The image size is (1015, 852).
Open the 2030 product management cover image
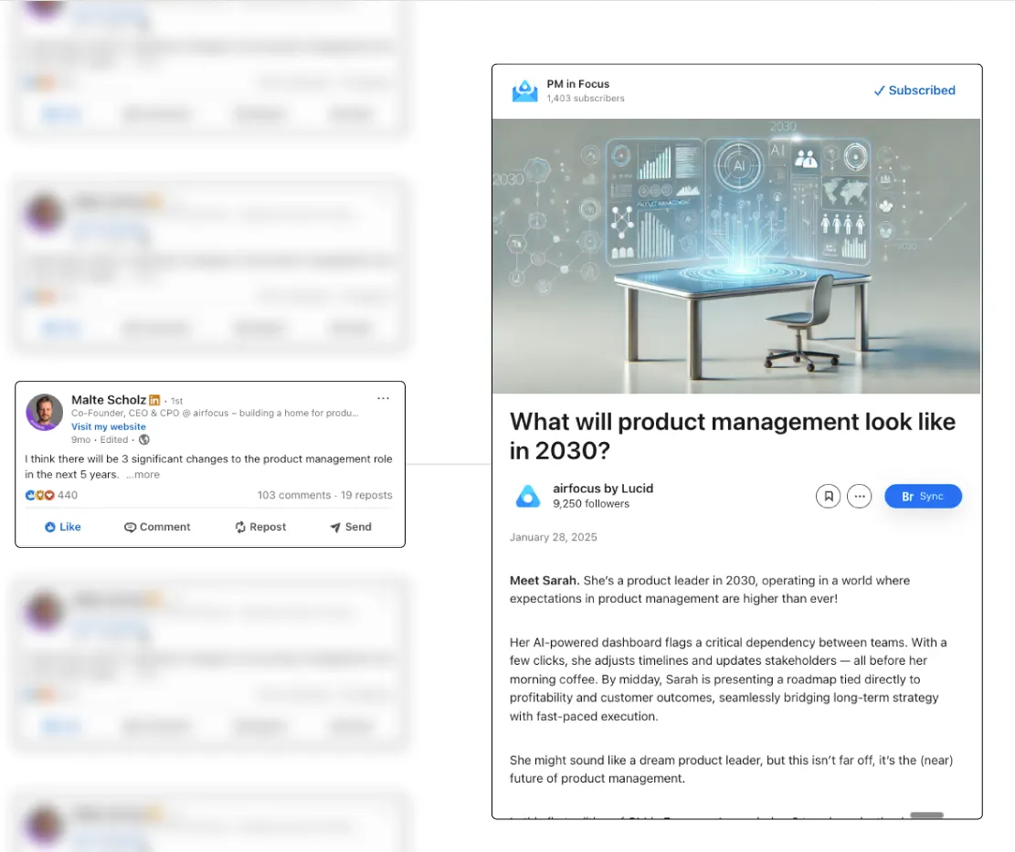pos(736,257)
